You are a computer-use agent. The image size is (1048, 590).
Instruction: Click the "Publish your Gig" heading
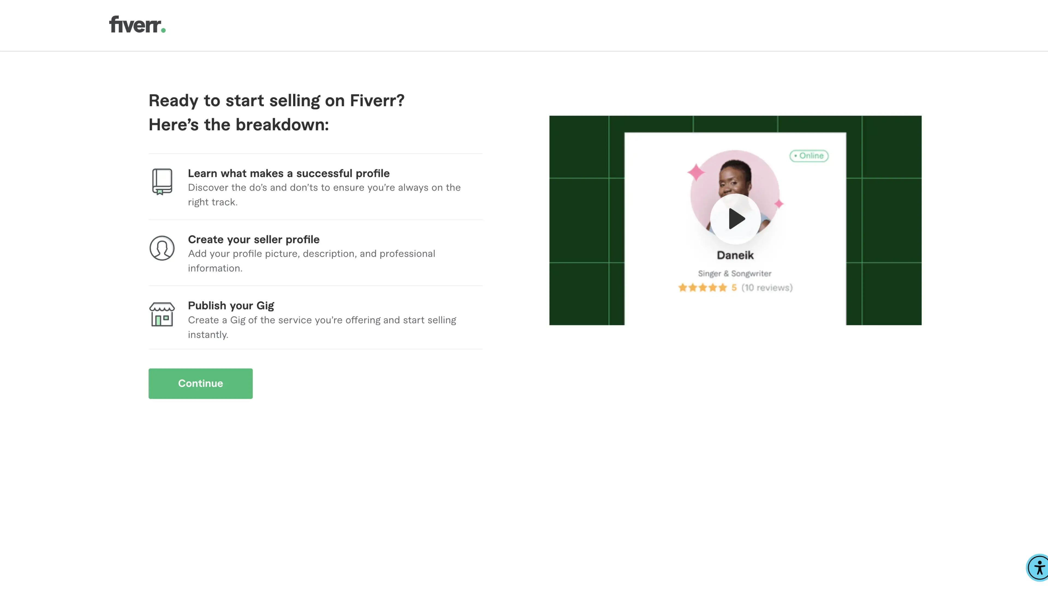point(231,305)
